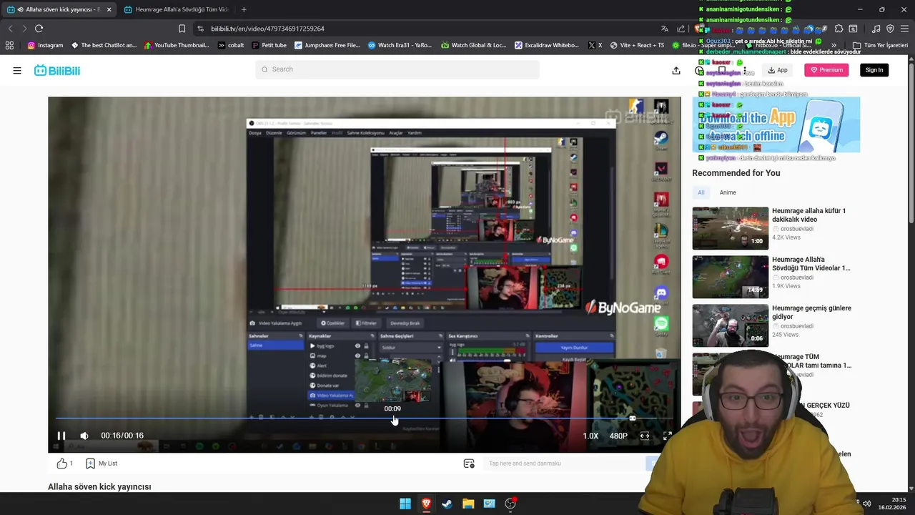
Task: Bookmark this page via address bar icon
Action: click(x=182, y=29)
